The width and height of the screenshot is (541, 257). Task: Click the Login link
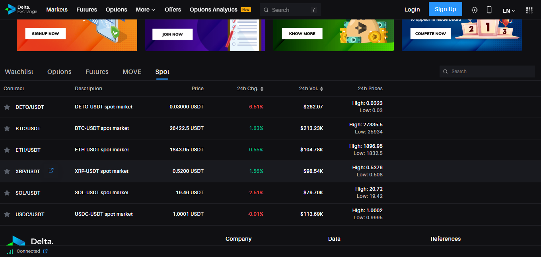[412, 10]
